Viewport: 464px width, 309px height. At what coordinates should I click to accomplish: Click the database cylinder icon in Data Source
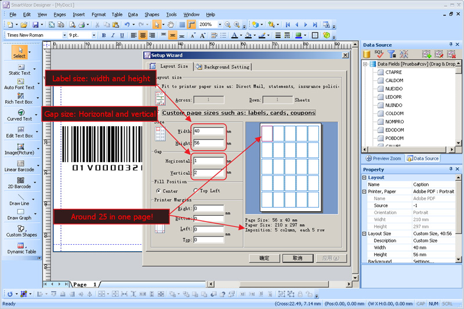click(x=367, y=54)
